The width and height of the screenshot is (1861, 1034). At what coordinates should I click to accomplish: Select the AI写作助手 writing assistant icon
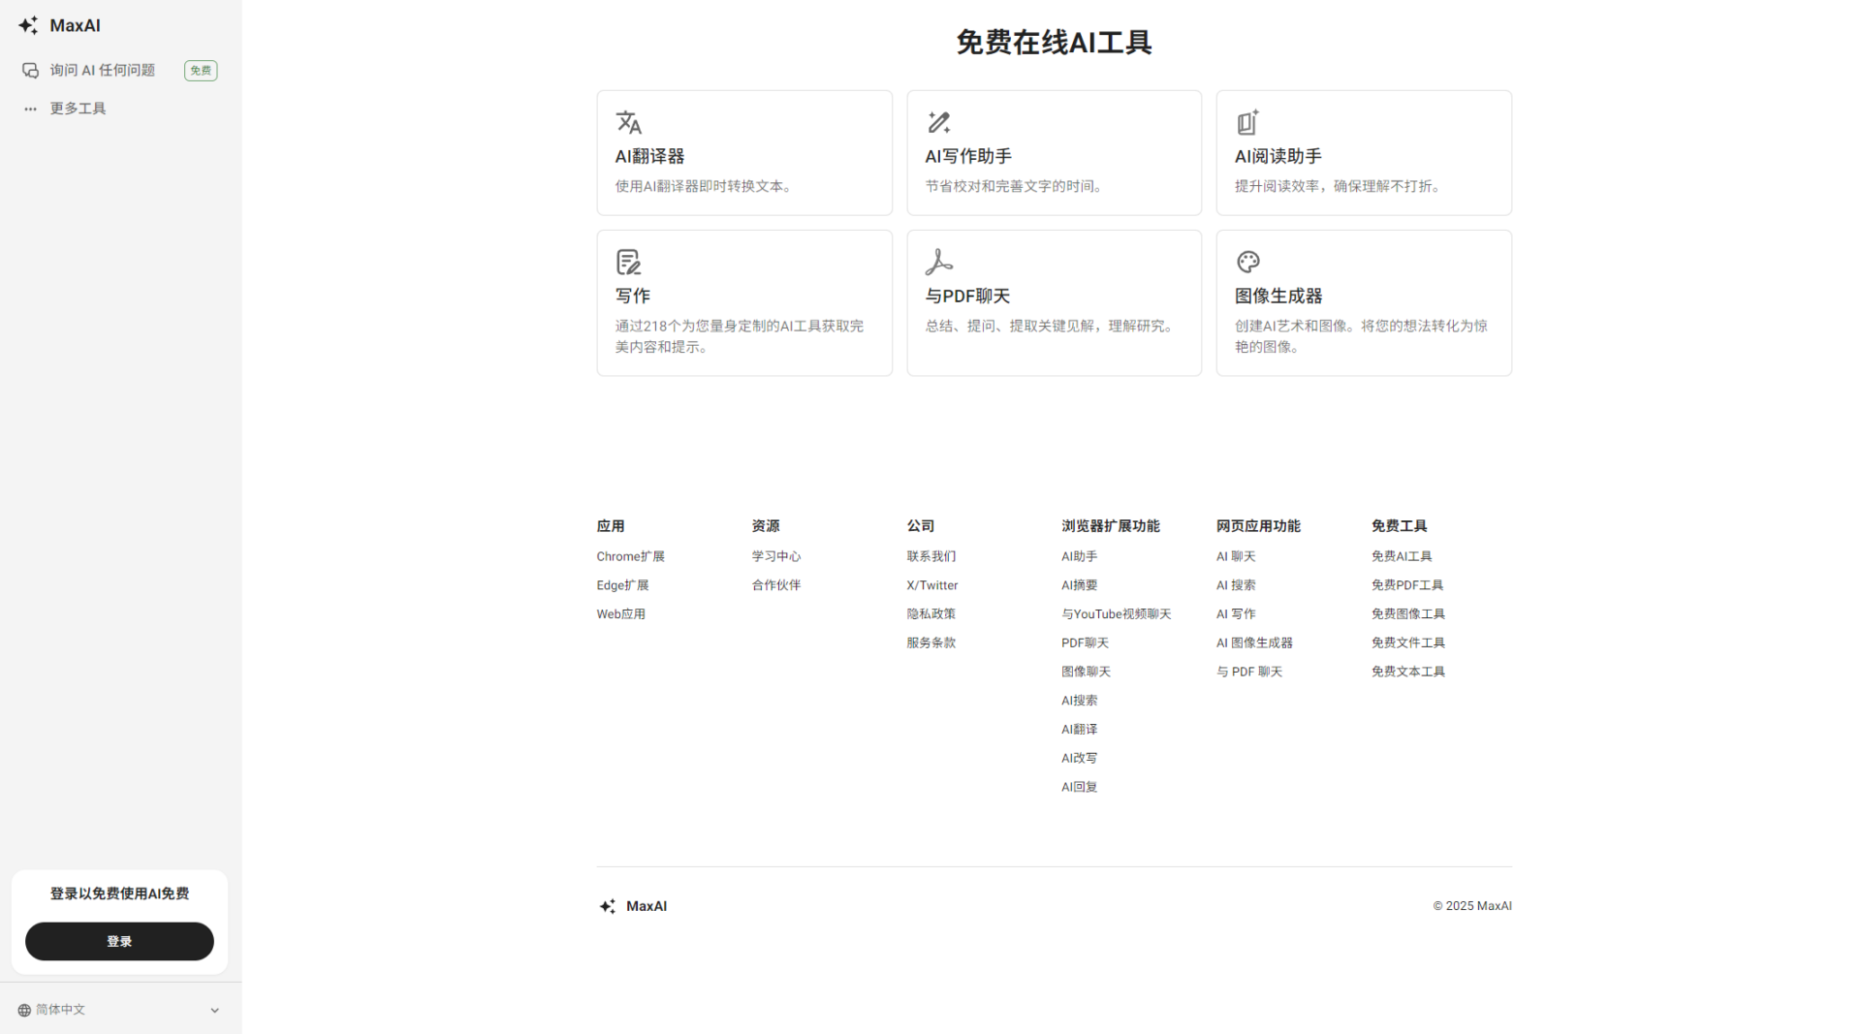point(938,122)
